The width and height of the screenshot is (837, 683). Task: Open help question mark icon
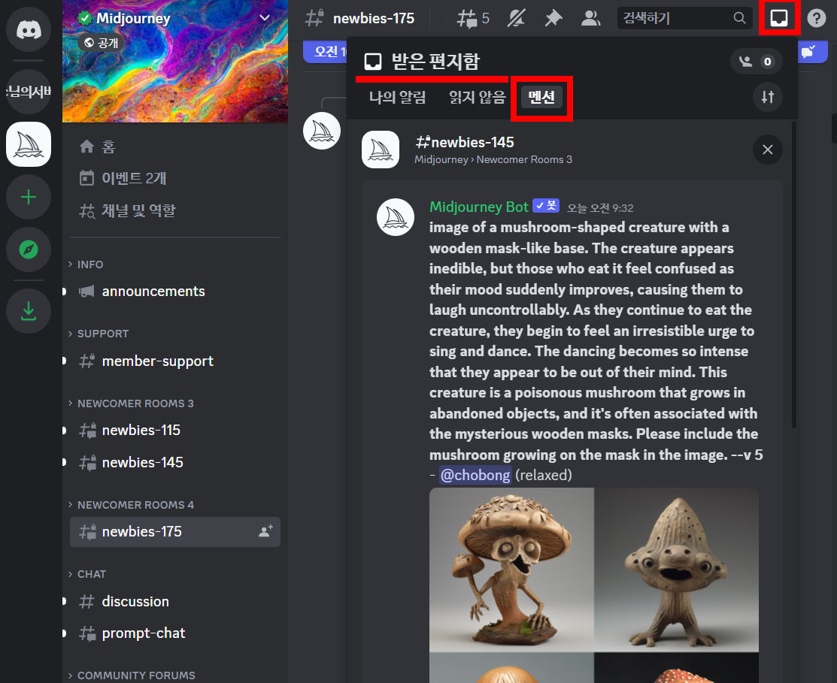point(816,18)
